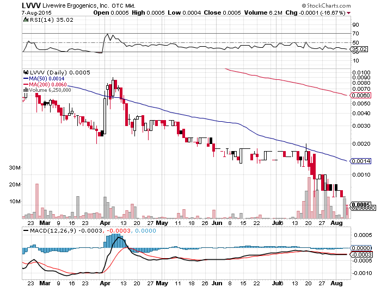Click the Apr label on the price chart axis
Viewport: 381px width, 288px height.
(105, 223)
